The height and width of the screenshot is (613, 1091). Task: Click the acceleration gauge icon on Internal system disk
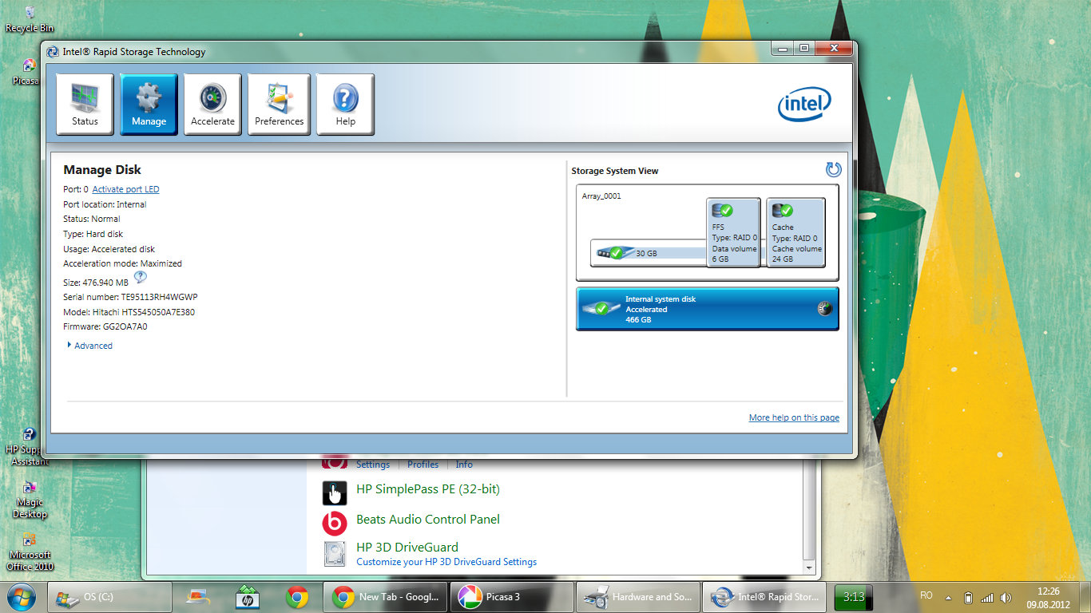click(x=825, y=309)
